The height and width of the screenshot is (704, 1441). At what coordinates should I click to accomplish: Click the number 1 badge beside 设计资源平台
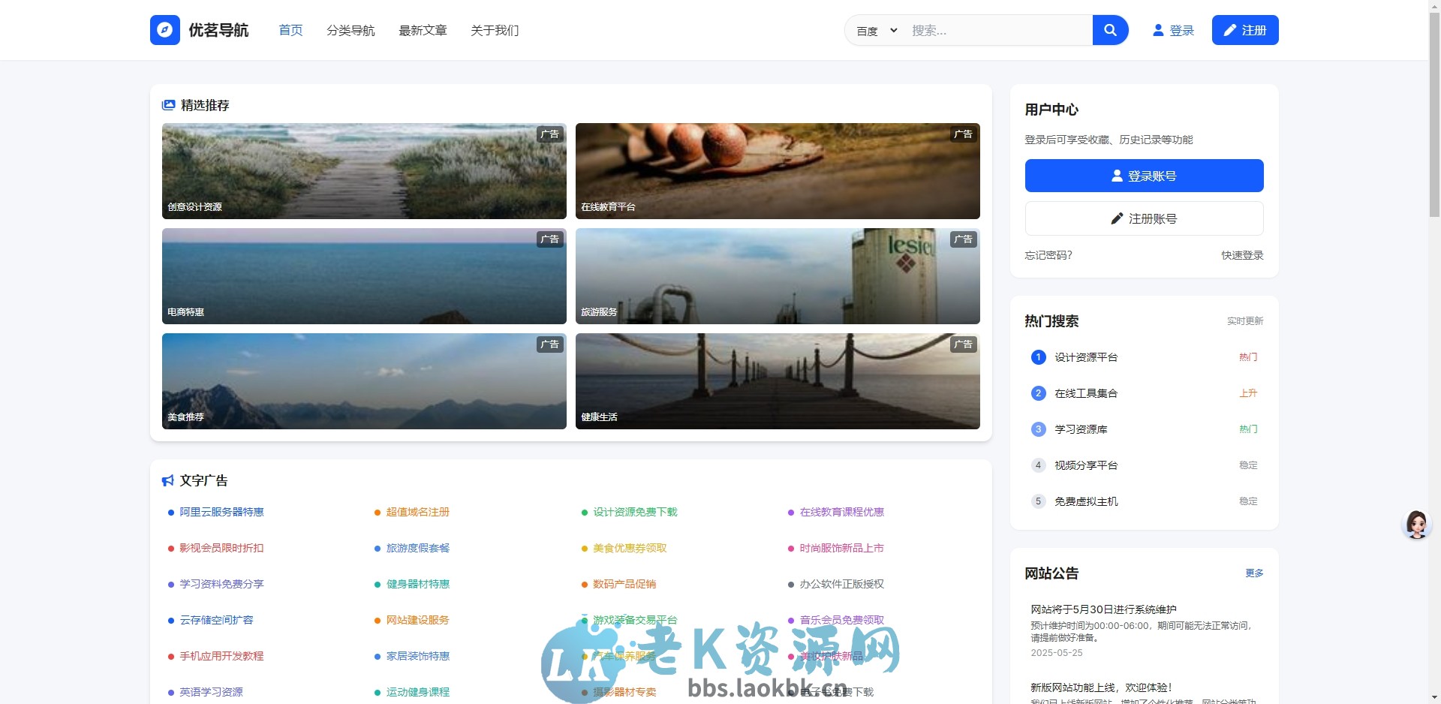pos(1038,357)
